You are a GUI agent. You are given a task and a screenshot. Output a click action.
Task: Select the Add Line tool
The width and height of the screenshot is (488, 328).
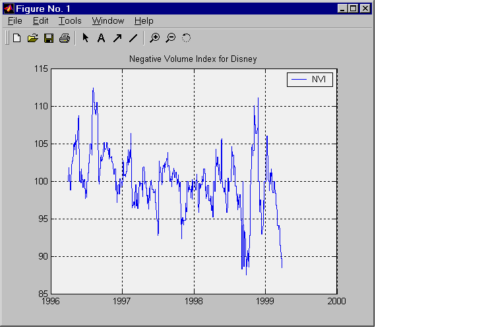(x=133, y=38)
